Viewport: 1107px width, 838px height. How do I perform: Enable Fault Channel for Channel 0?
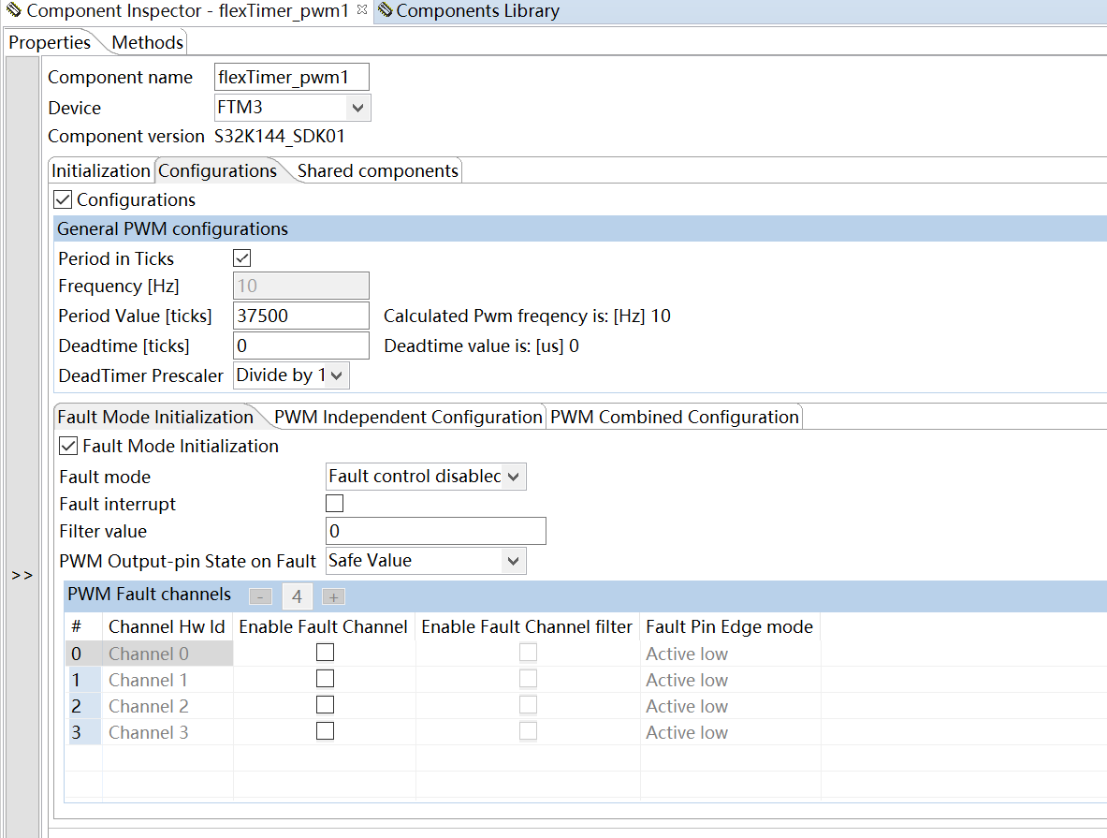point(325,653)
